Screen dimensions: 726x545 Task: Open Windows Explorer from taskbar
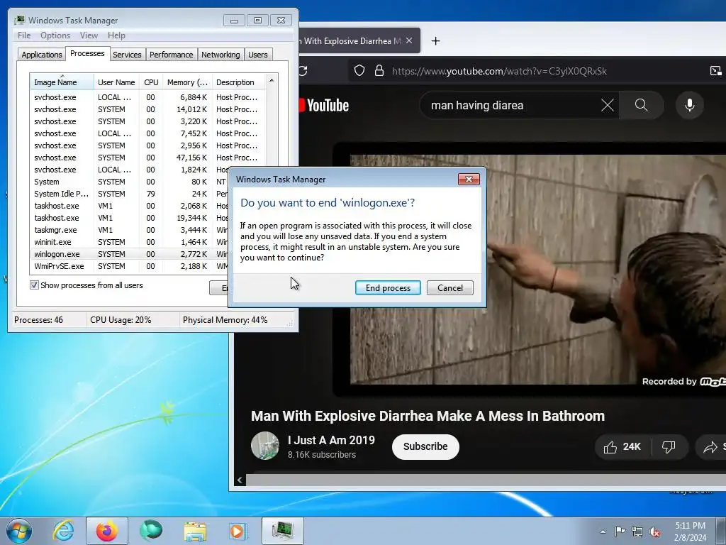point(195,531)
